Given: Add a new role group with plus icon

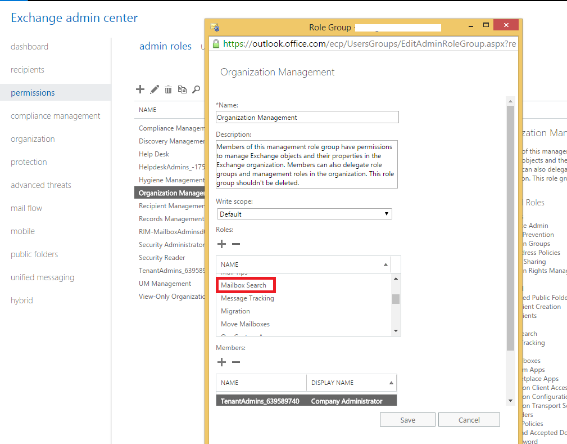Looking at the screenshot, I should point(140,89).
